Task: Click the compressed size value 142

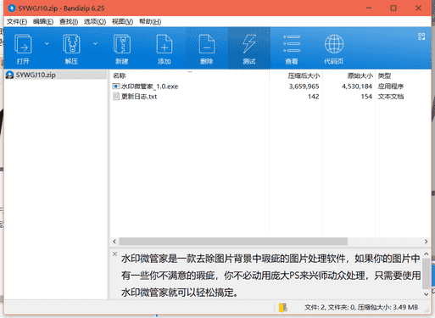Action: 314,97
